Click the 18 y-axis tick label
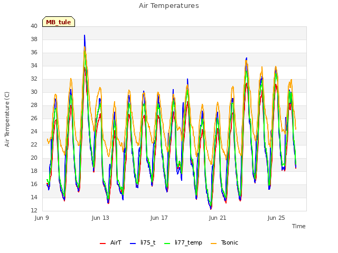The height and width of the screenshot is (253, 338). (34, 171)
